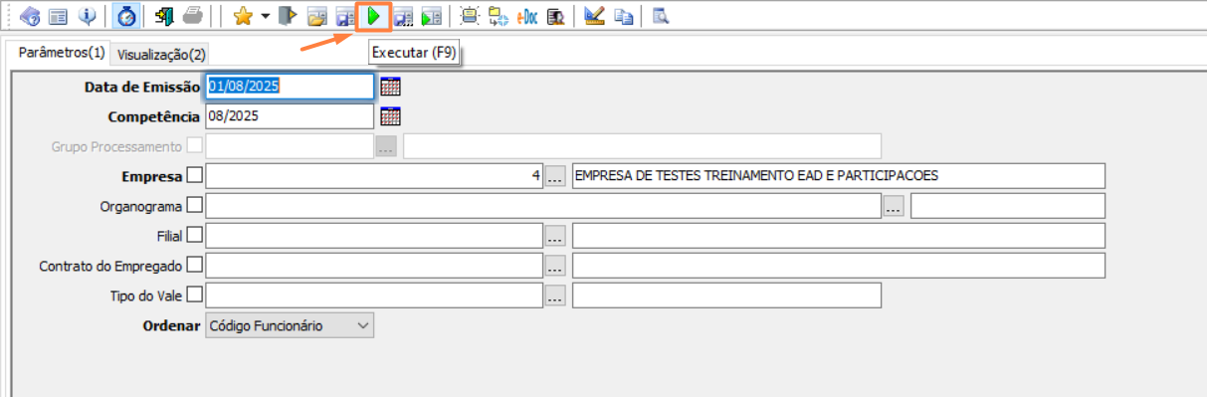Open the Ordenar Código Funcionário dropdown
Screen dimensions: 1207x397
click(x=290, y=325)
